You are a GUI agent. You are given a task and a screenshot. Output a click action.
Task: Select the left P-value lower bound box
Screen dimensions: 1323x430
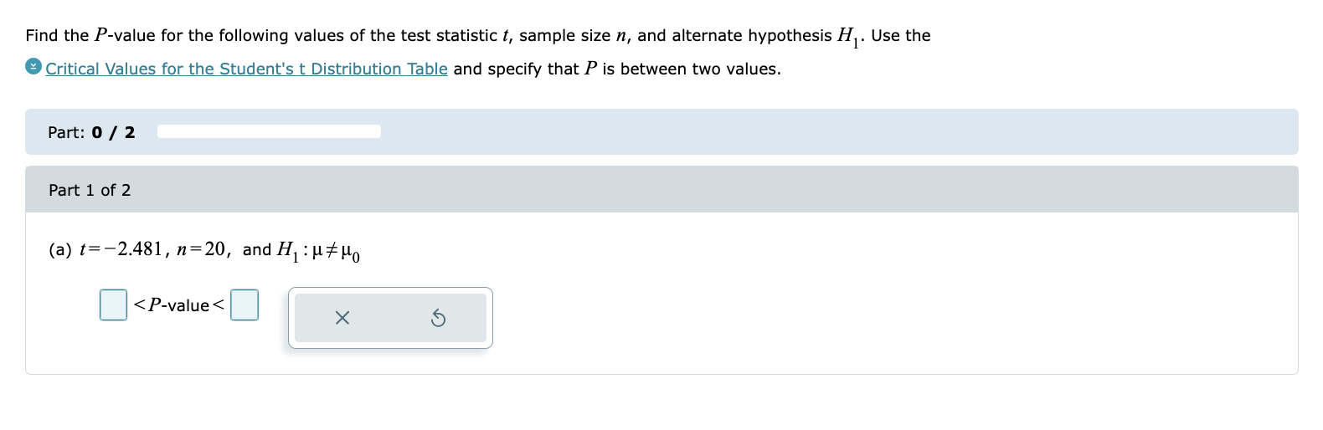113,305
